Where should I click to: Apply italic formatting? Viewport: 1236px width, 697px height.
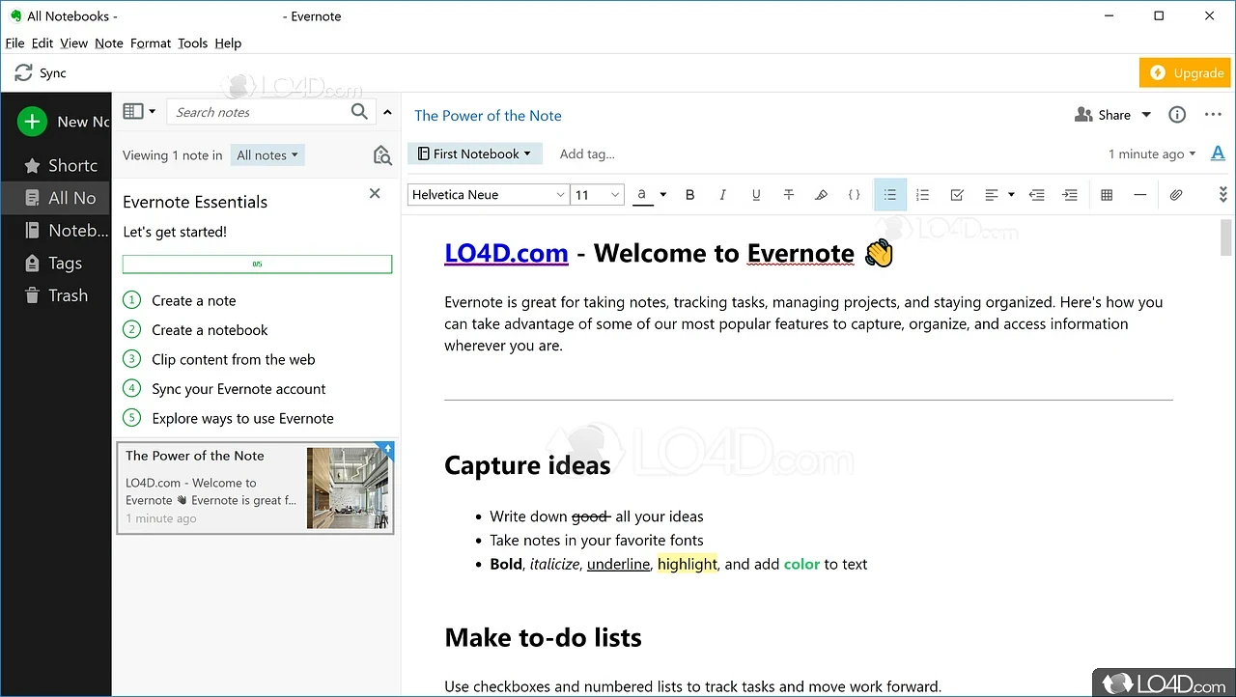pyautogui.click(x=722, y=195)
